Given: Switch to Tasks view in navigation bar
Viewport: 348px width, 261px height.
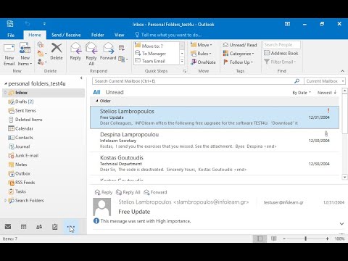Looking at the screenshot, I should click(x=55, y=227).
